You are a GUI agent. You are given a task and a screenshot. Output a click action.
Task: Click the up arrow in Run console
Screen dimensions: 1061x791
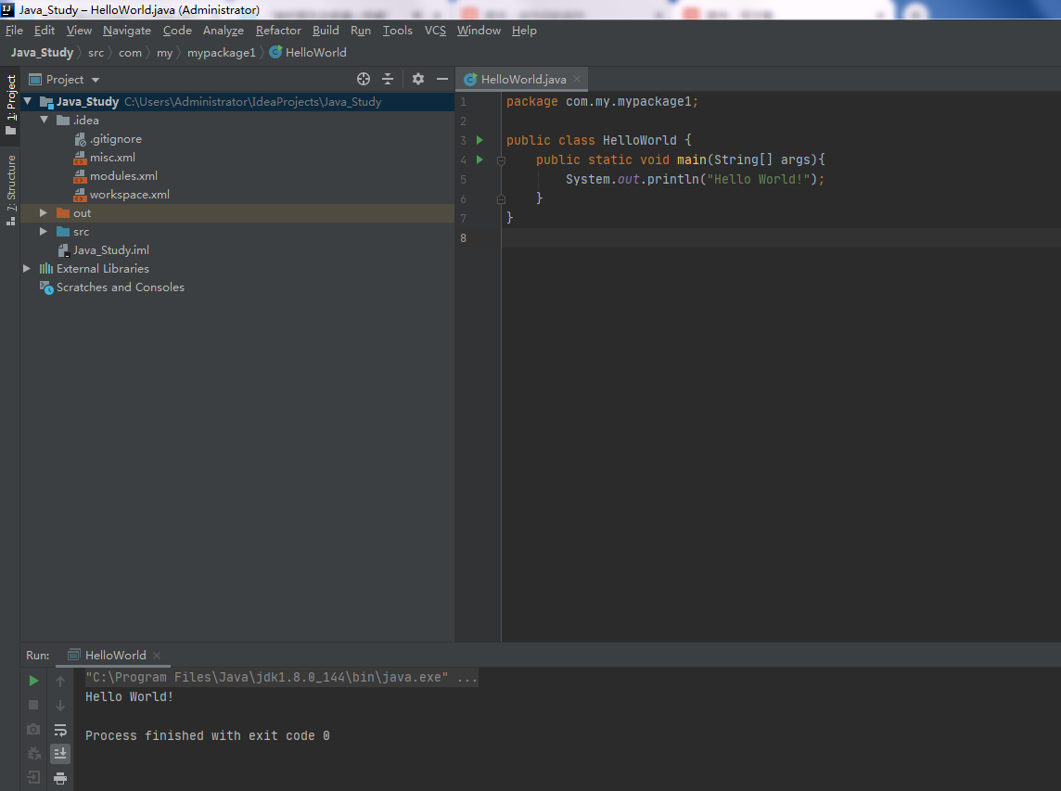click(60, 682)
